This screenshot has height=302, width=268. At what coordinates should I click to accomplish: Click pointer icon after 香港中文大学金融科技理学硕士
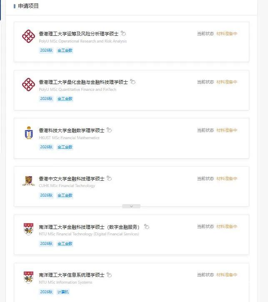pos(109,178)
